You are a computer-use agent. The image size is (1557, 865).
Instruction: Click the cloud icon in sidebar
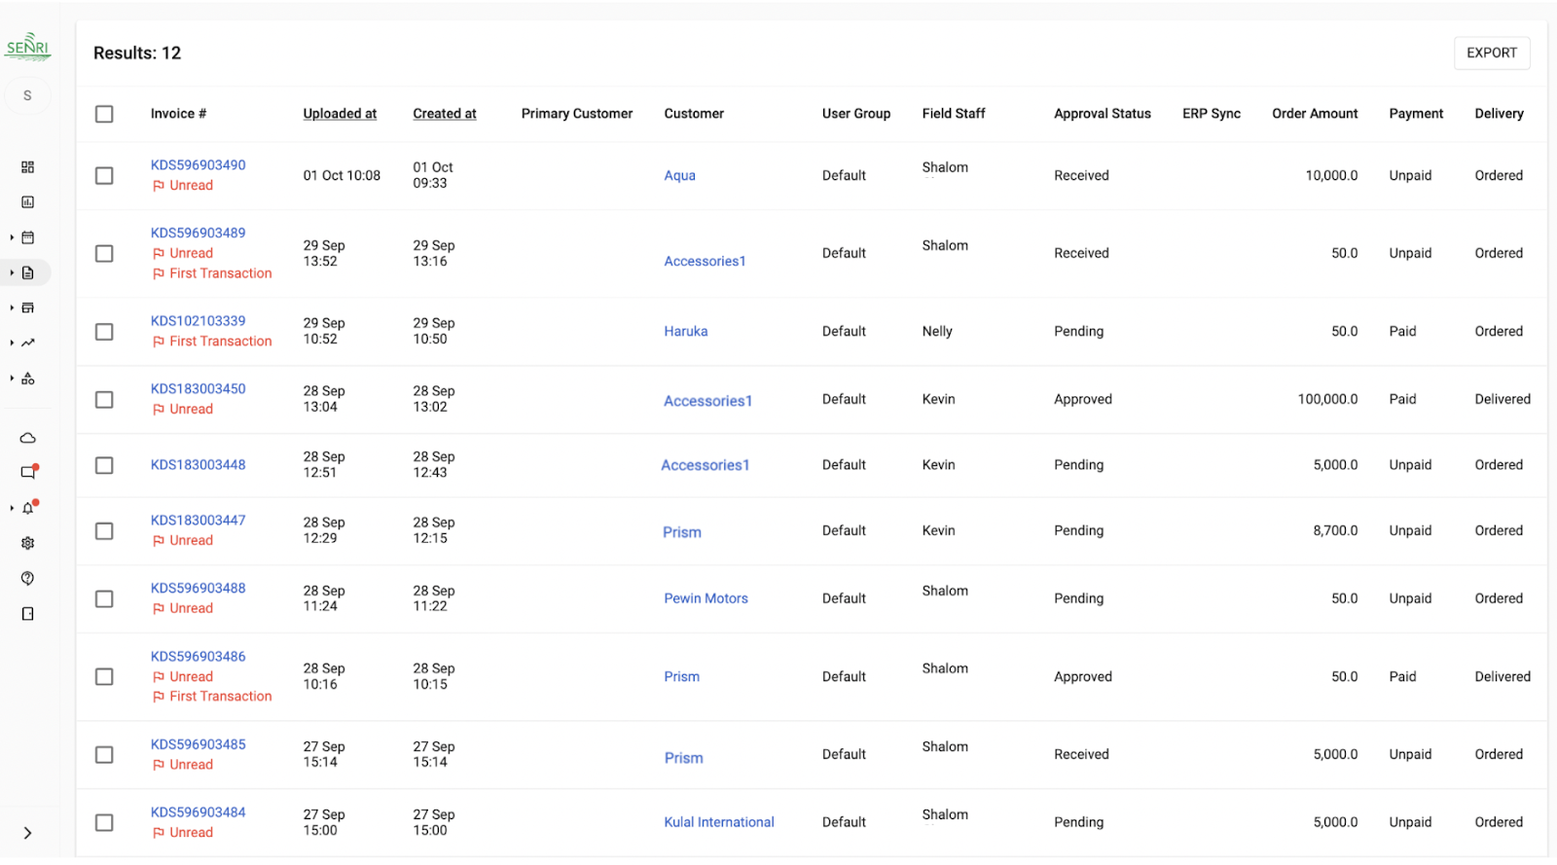click(x=27, y=438)
